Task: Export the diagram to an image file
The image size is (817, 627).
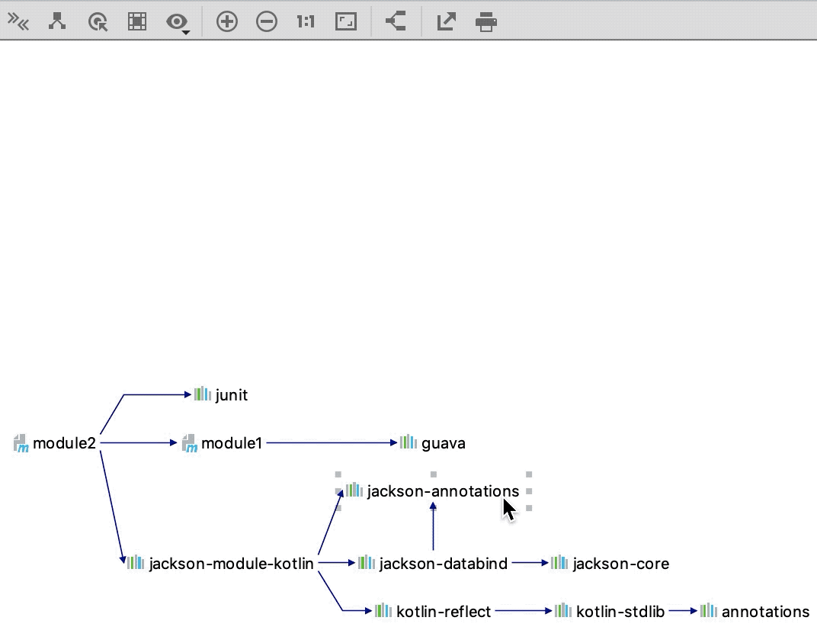Action: click(x=445, y=21)
